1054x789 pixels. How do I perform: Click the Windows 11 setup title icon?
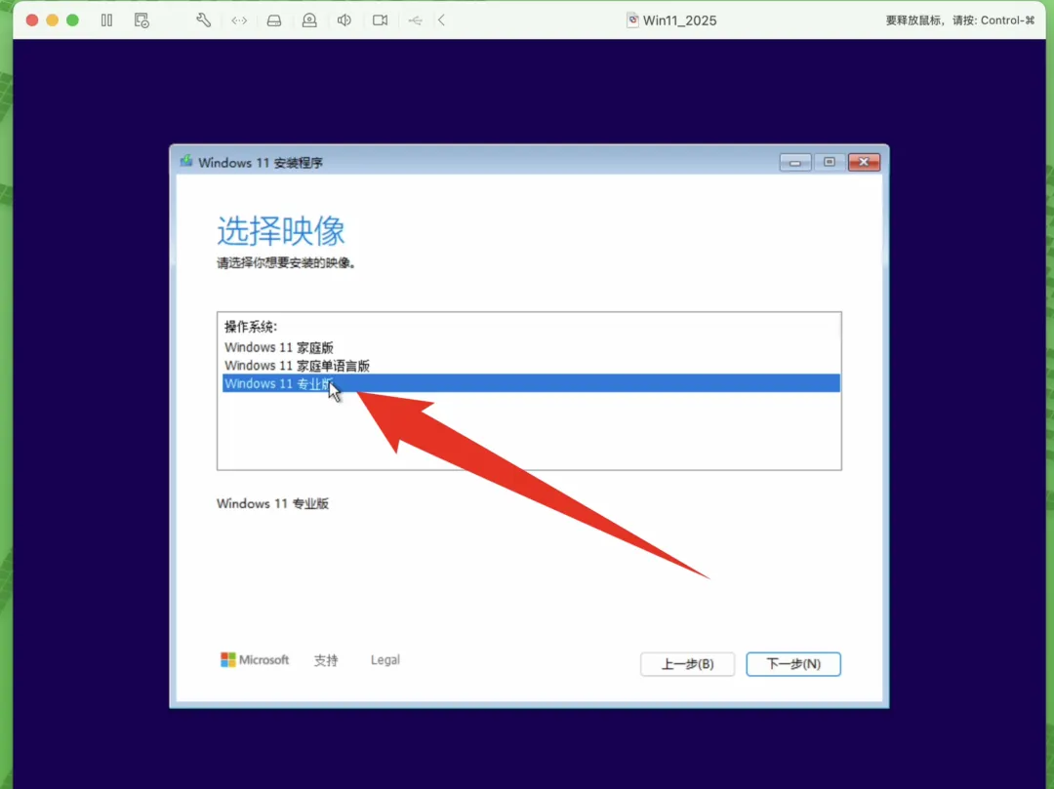pos(186,161)
